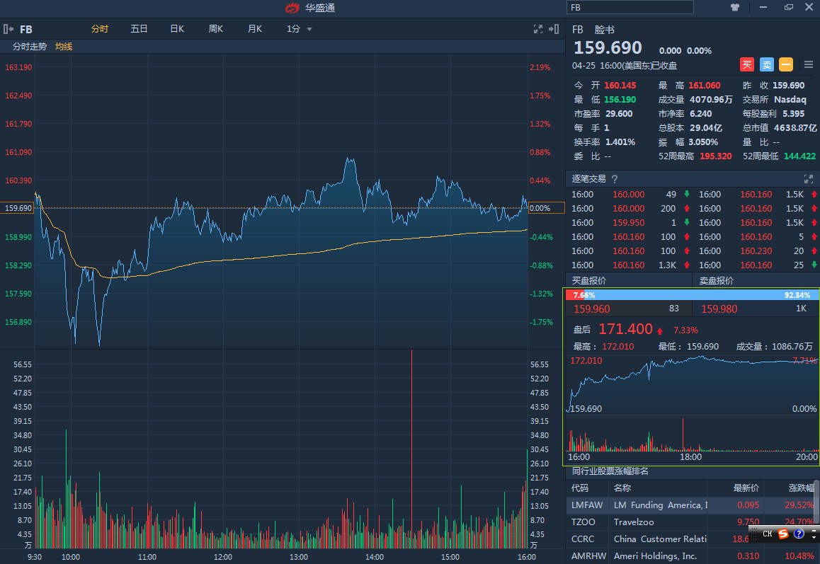The width and height of the screenshot is (820, 564).
Task: Click the blue 卖 sell button
Action: click(x=767, y=64)
